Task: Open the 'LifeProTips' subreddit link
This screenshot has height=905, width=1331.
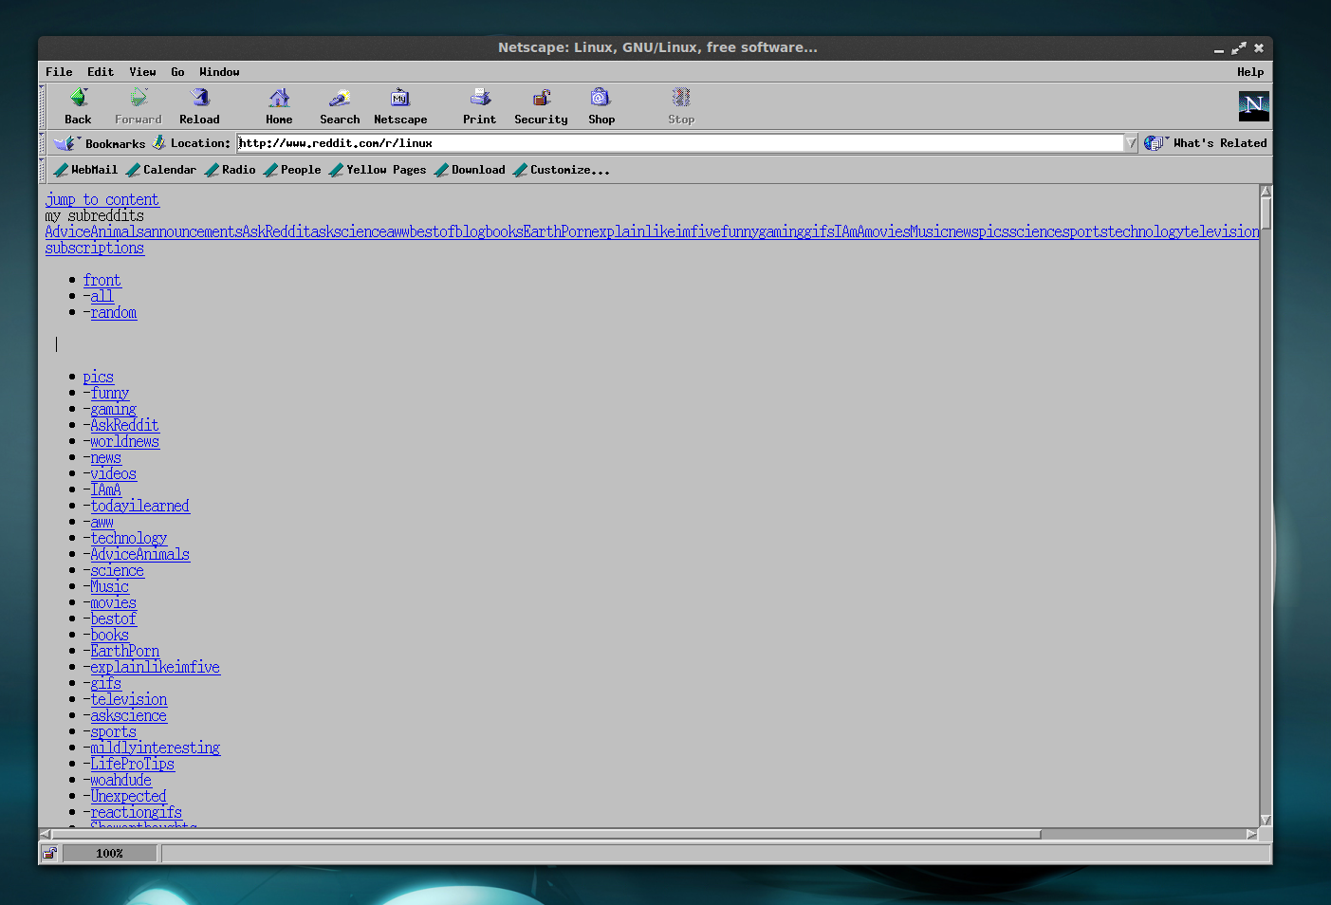Action: coord(133,765)
